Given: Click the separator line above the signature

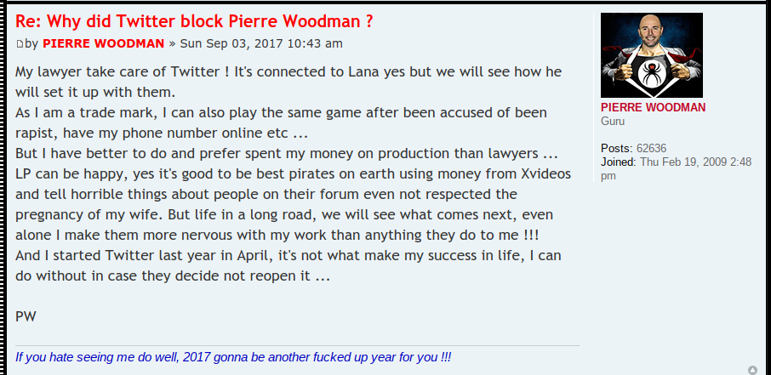Looking at the screenshot, I should click(297, 346).
